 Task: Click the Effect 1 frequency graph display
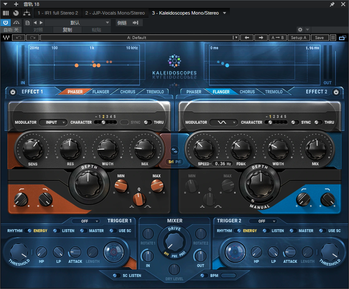pos(84,65)
